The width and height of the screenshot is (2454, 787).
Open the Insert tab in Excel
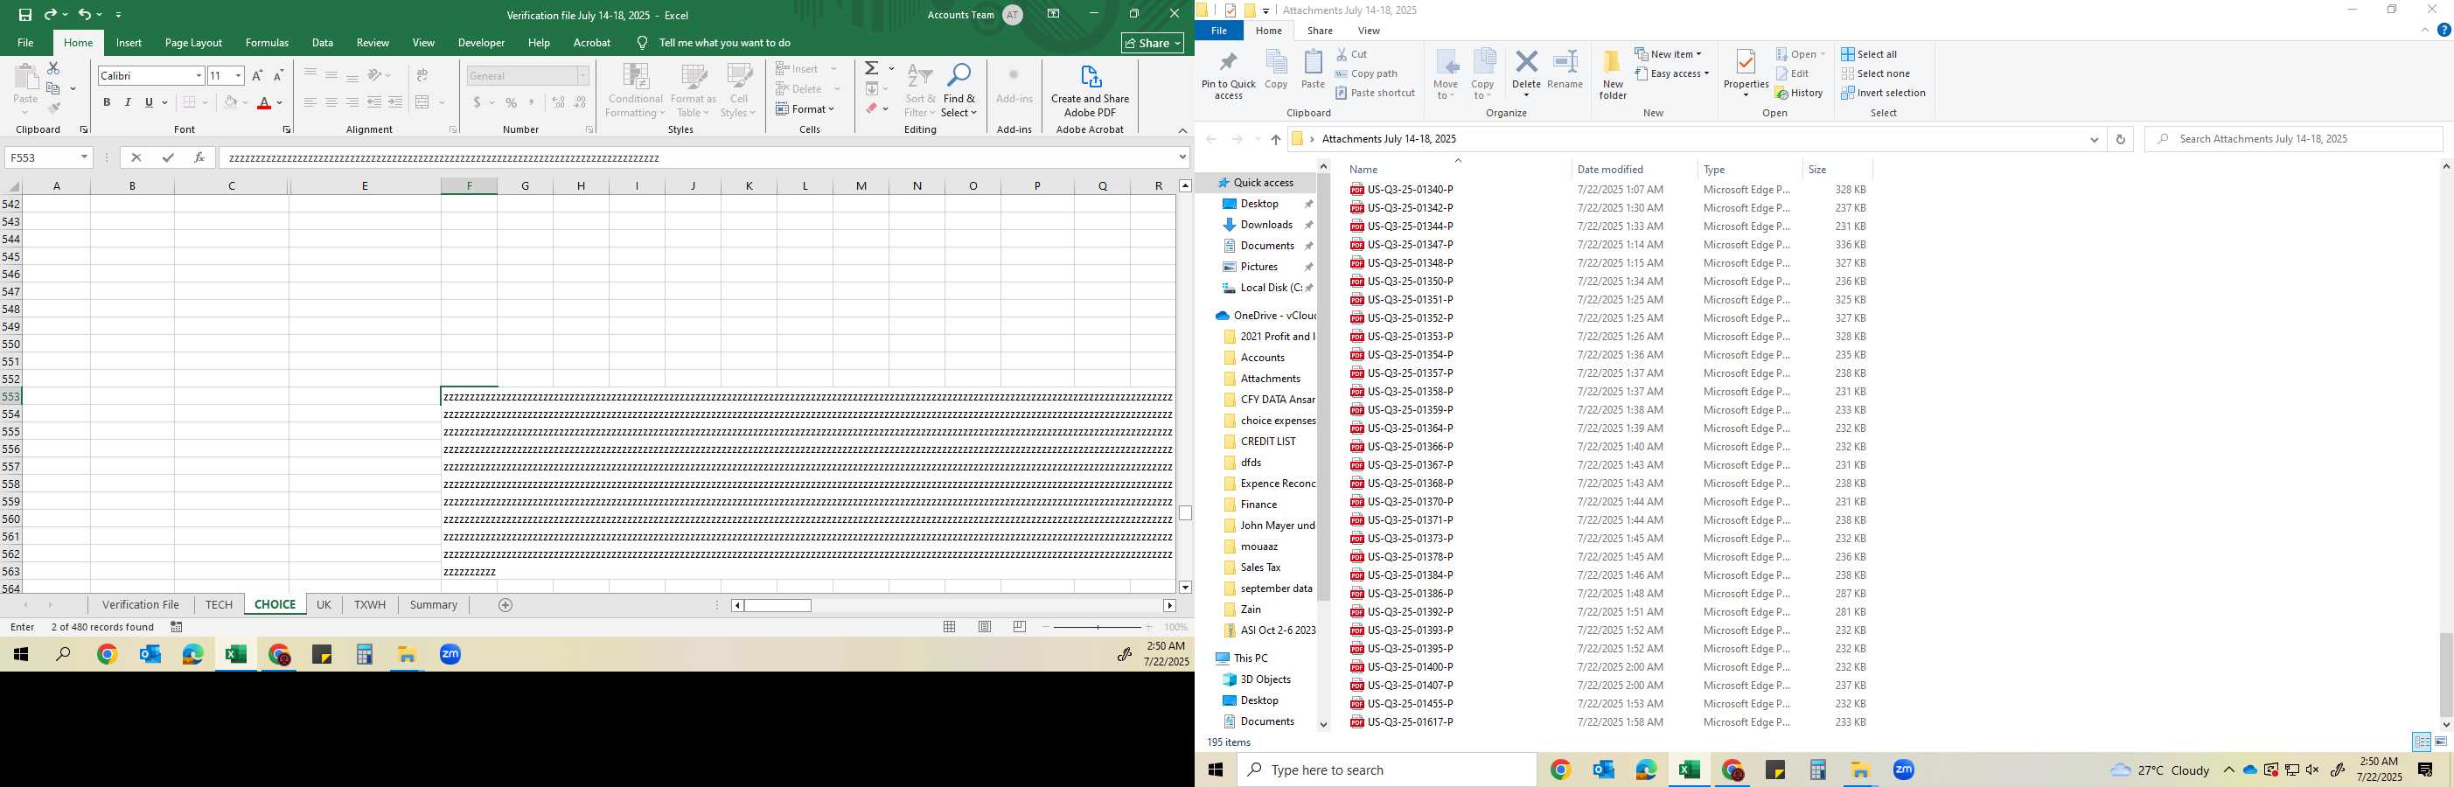(129, 43)
